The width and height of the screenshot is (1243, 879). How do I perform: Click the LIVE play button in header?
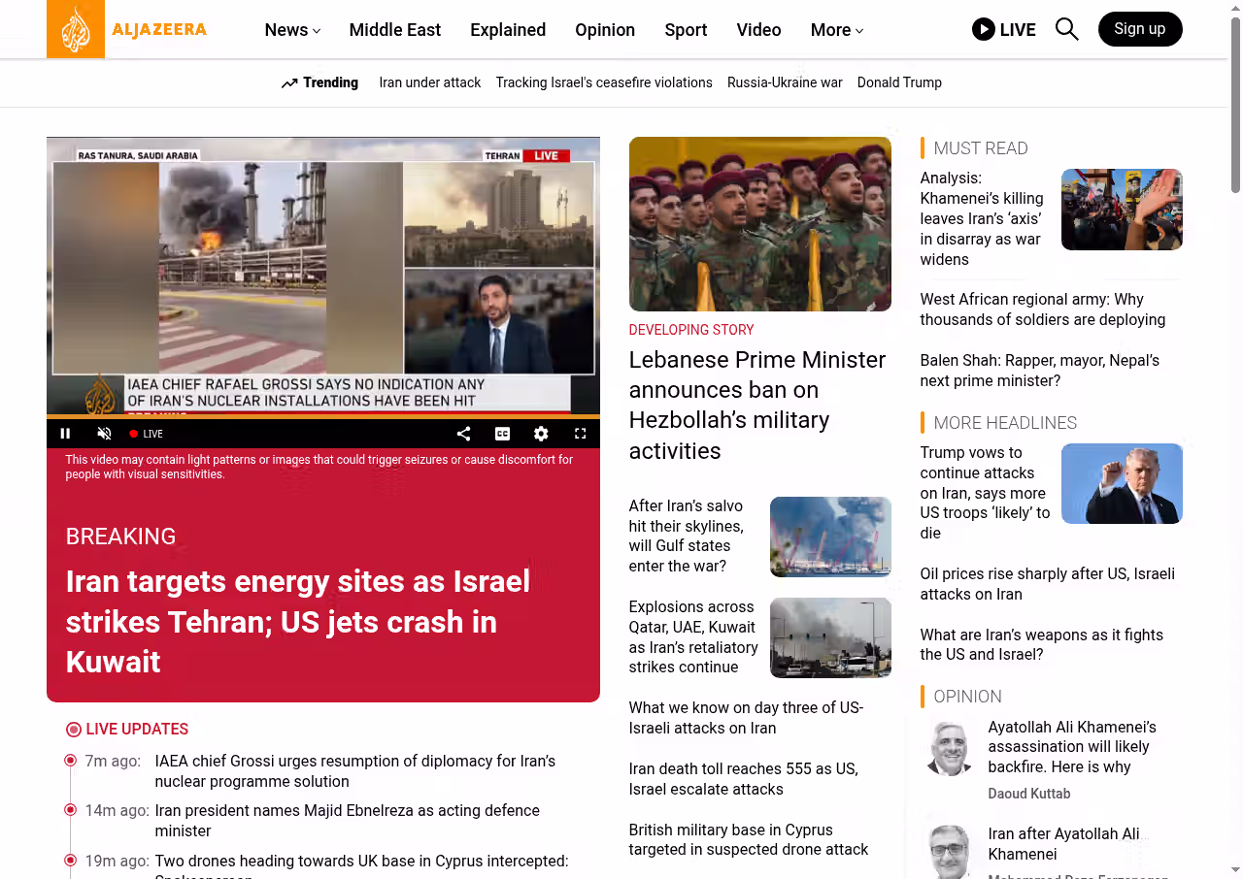click(x=1003, y=29)
